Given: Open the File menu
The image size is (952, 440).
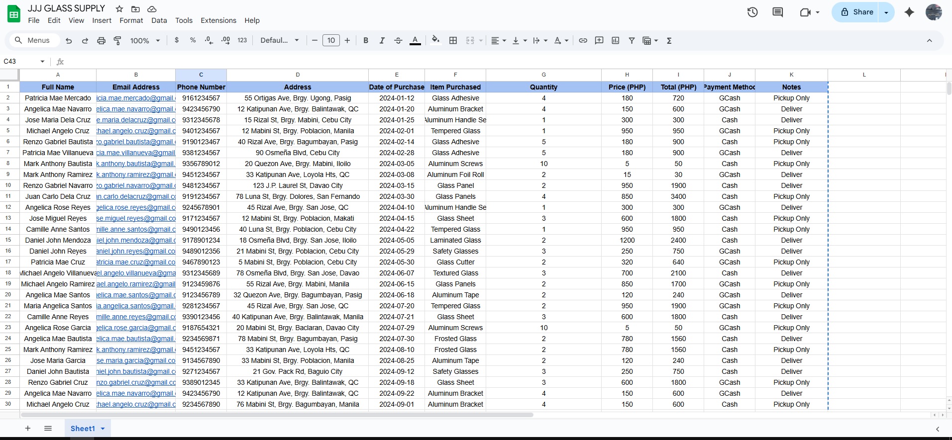Looking at the screenshot, I should point(34,20).
